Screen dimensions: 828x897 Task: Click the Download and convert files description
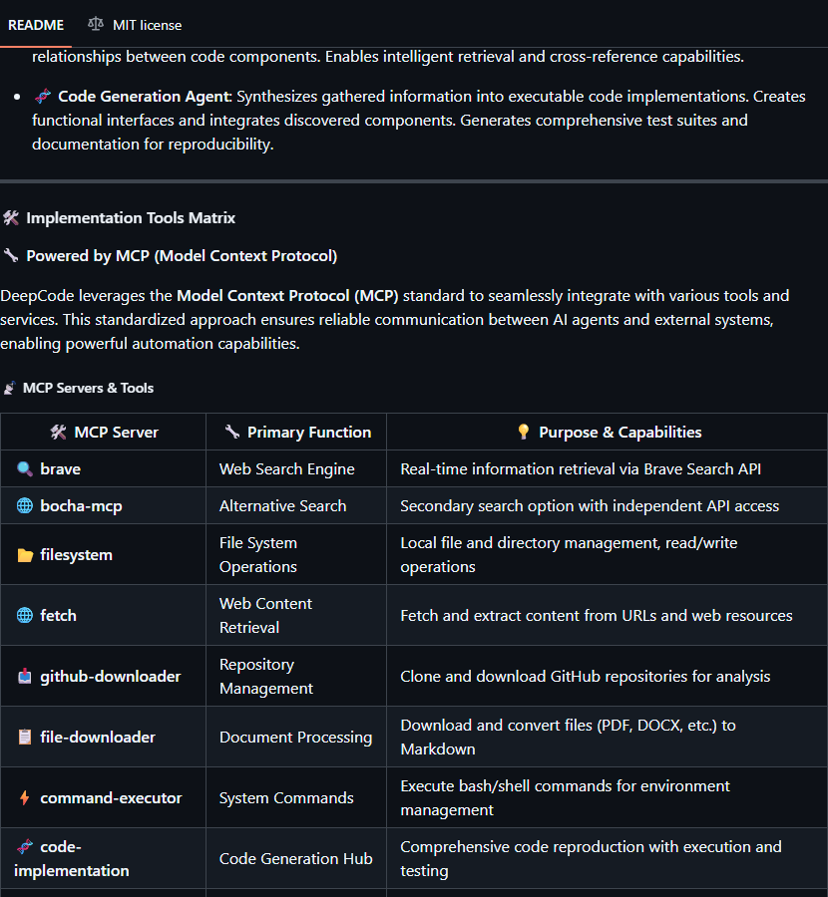point(568,737)
